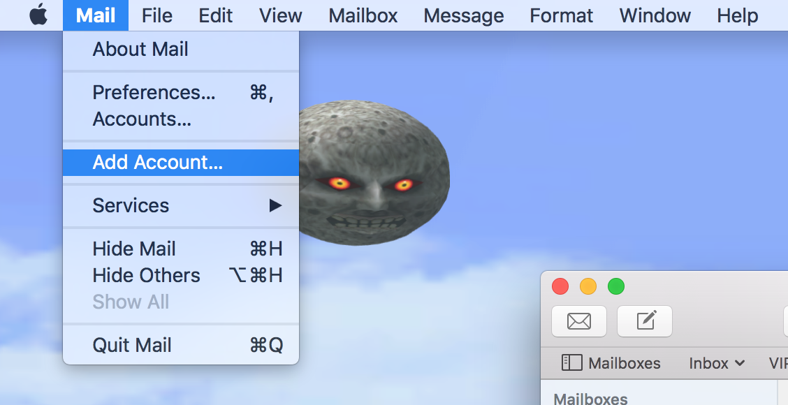Open the View menu
Viewport: 788px width, 405px height.
(280, 15)
